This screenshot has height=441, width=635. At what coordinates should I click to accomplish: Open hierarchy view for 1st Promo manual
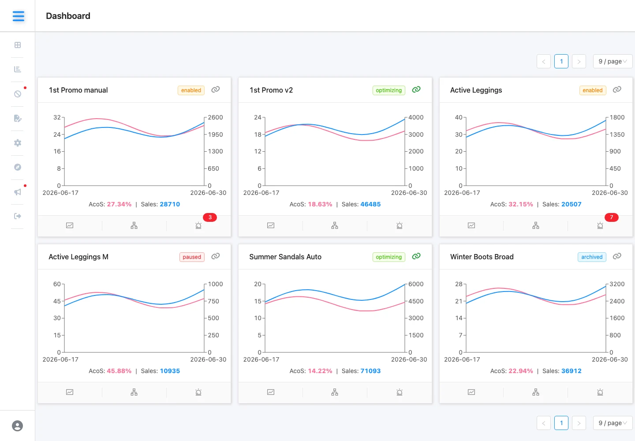(134, 225)
